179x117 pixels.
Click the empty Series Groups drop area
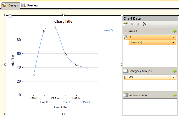click(150, 107)
